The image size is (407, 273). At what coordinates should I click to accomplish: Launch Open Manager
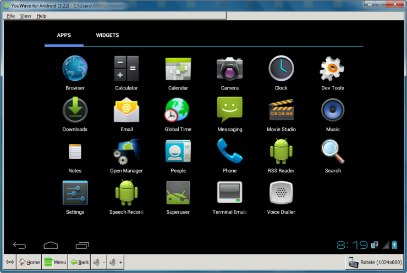[x=127, y=152]
